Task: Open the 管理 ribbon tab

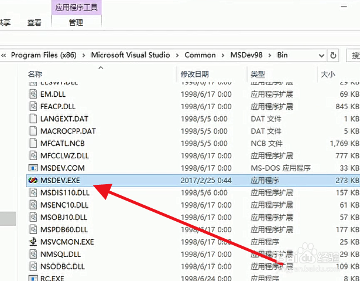Action: 76,22
